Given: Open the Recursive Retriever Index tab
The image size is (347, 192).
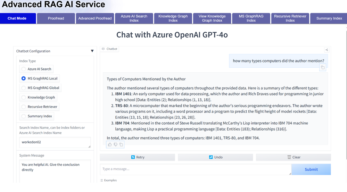Looking at the screenshot, I should (x=290, y=18).
